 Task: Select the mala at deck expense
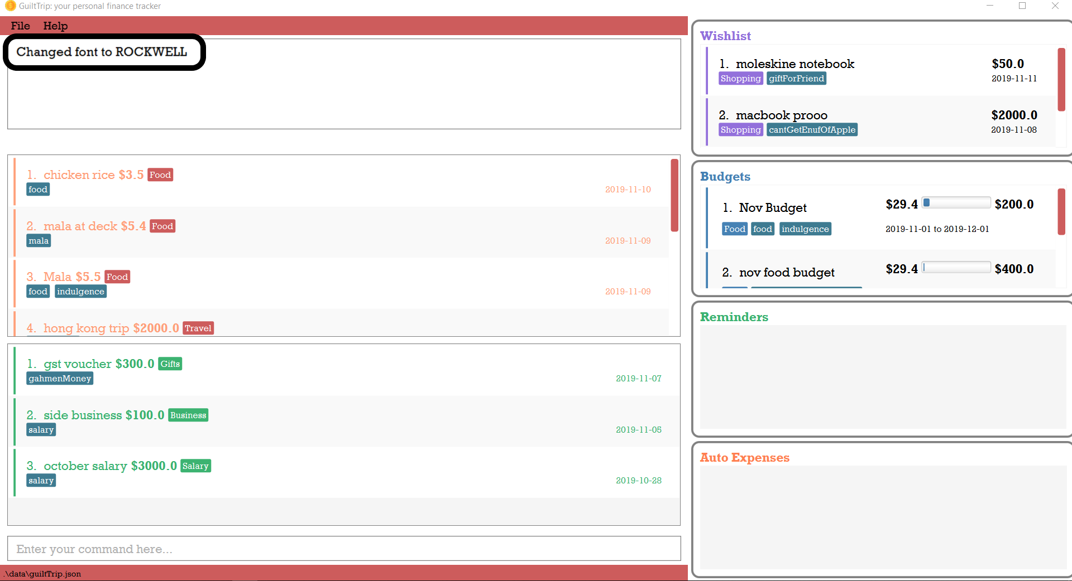click(x=341, y=233)
